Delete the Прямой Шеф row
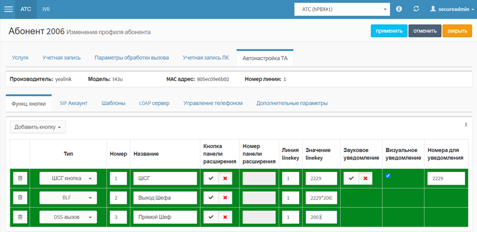 click(x=20, y=217)
